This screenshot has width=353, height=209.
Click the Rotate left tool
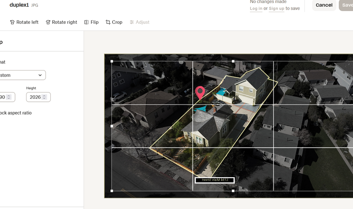coord(24,22)
